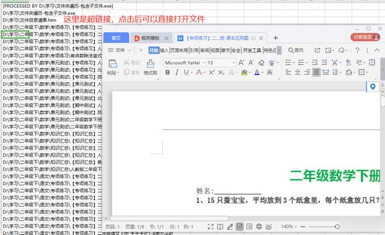Apply superscript formatting

click(212, 73)
